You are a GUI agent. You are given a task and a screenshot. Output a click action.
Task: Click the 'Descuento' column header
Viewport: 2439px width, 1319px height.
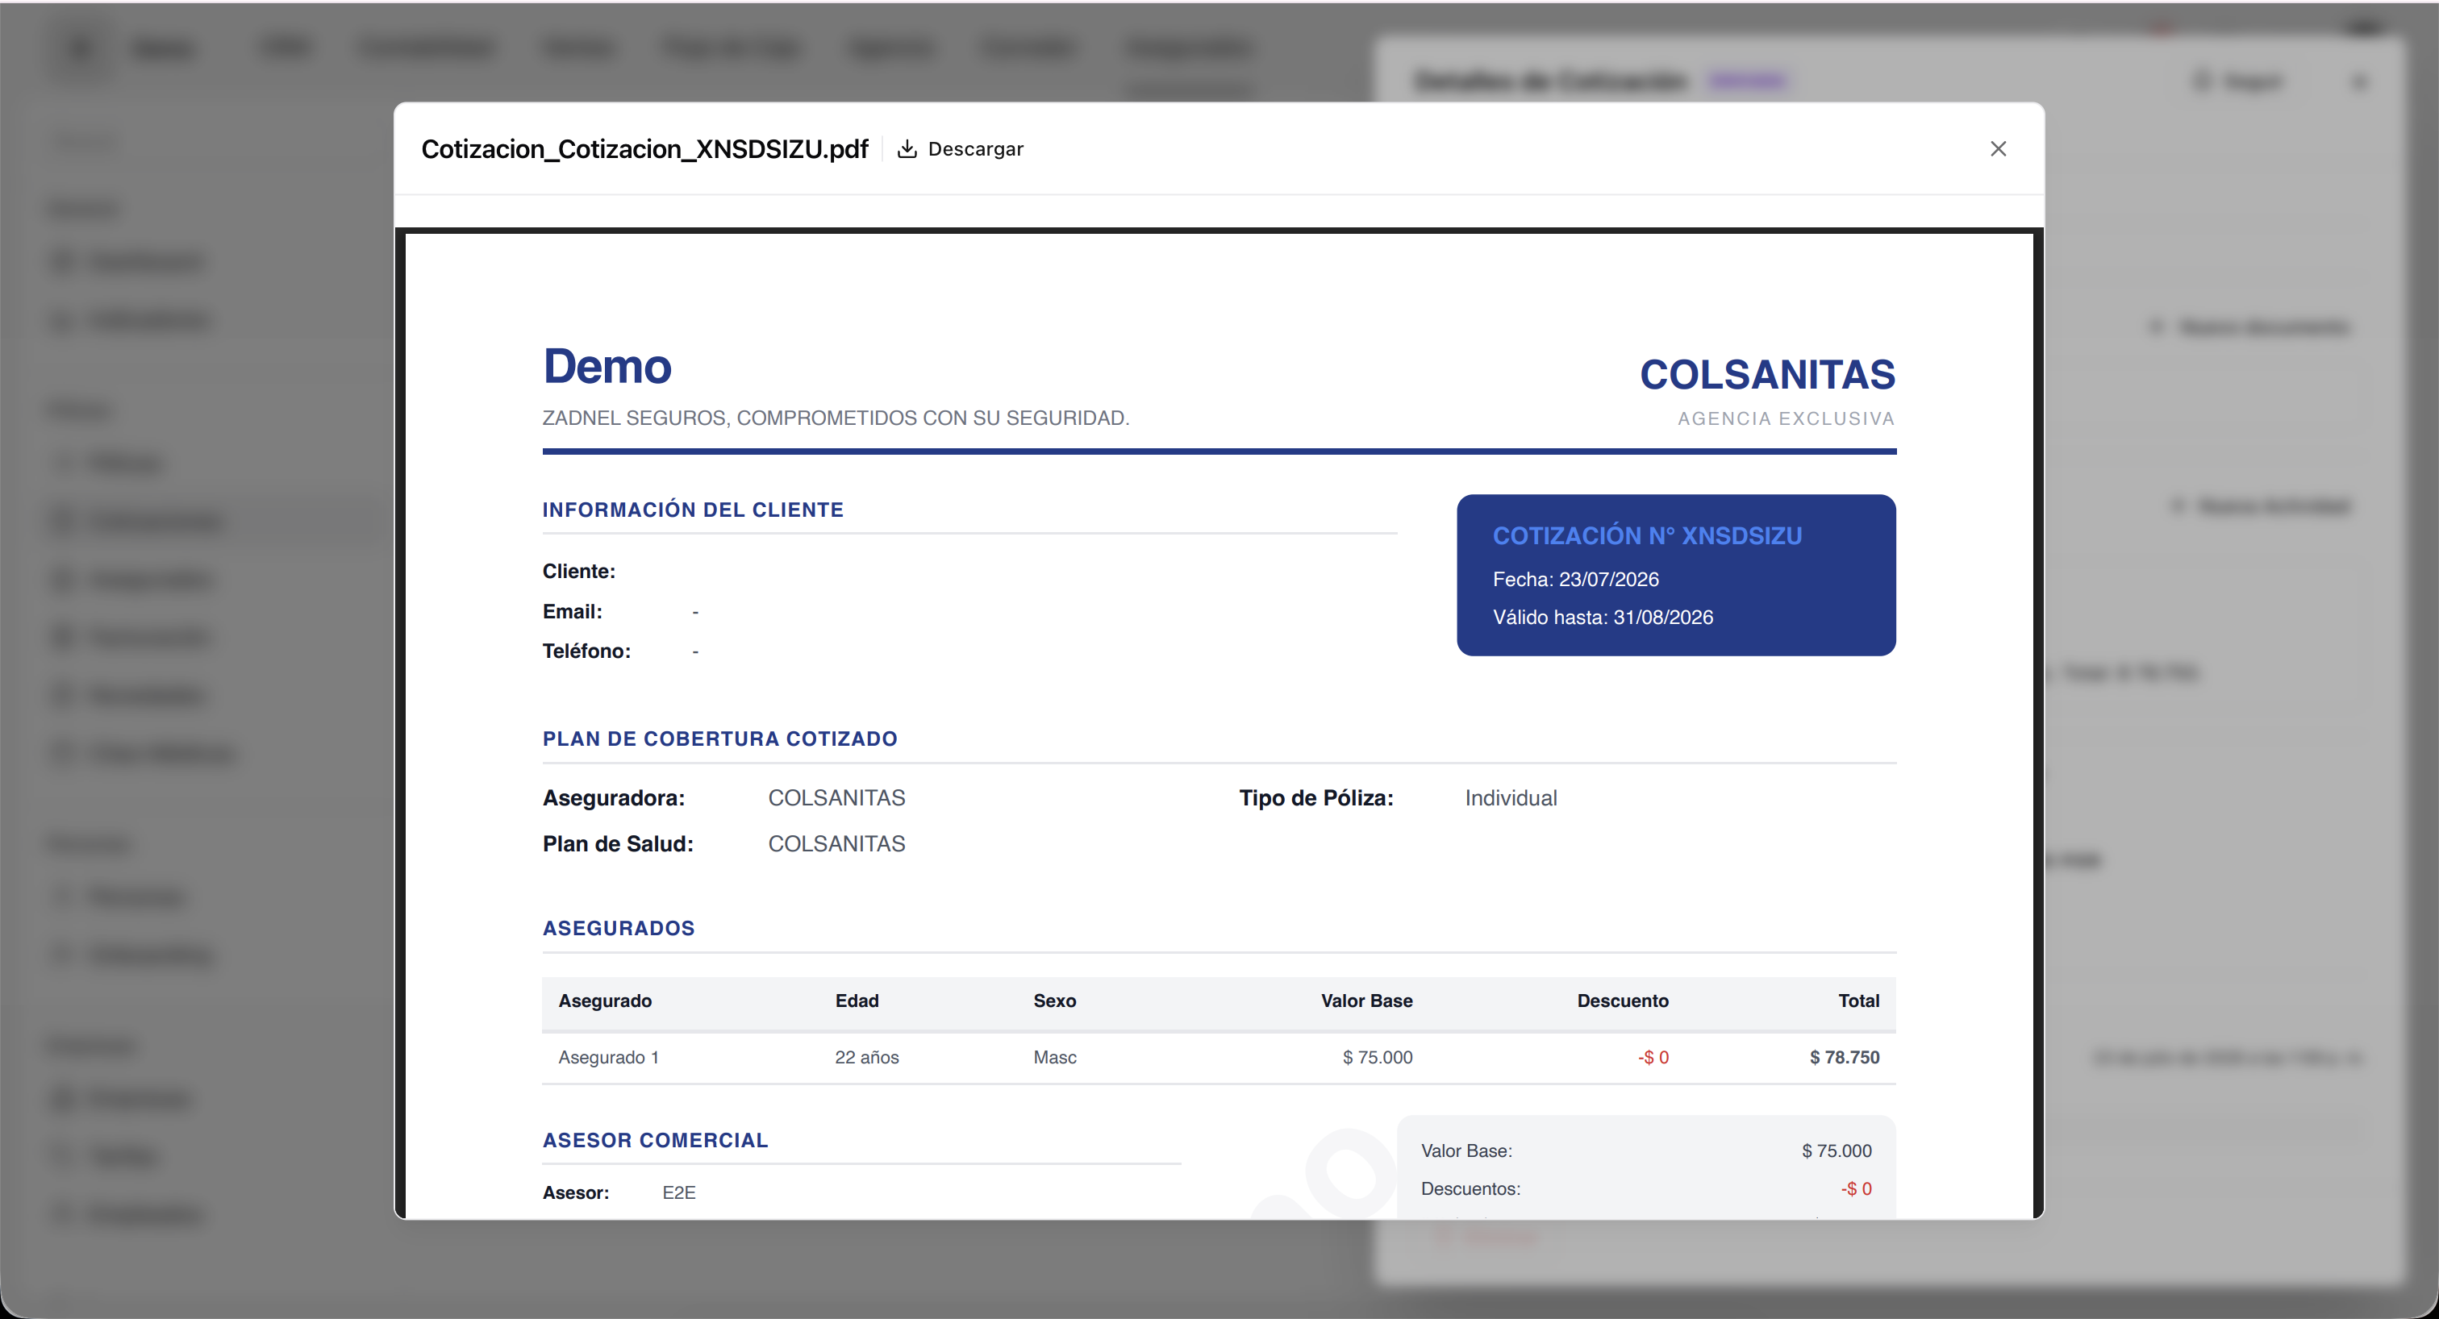tap(1623, 1000)
